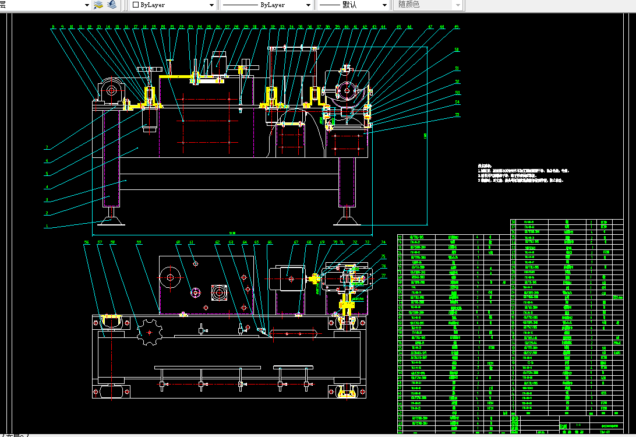Click balloon number 58 in plan view

[x=113, y=242]
